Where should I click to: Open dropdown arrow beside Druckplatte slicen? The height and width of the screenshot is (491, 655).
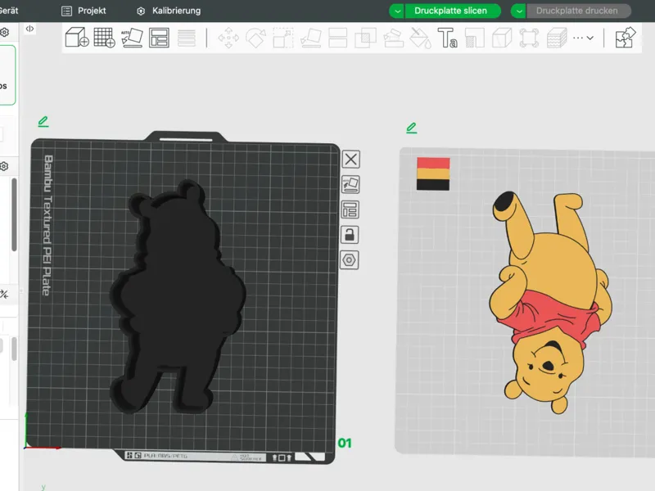pyautogui.click(x=397, y=11)
